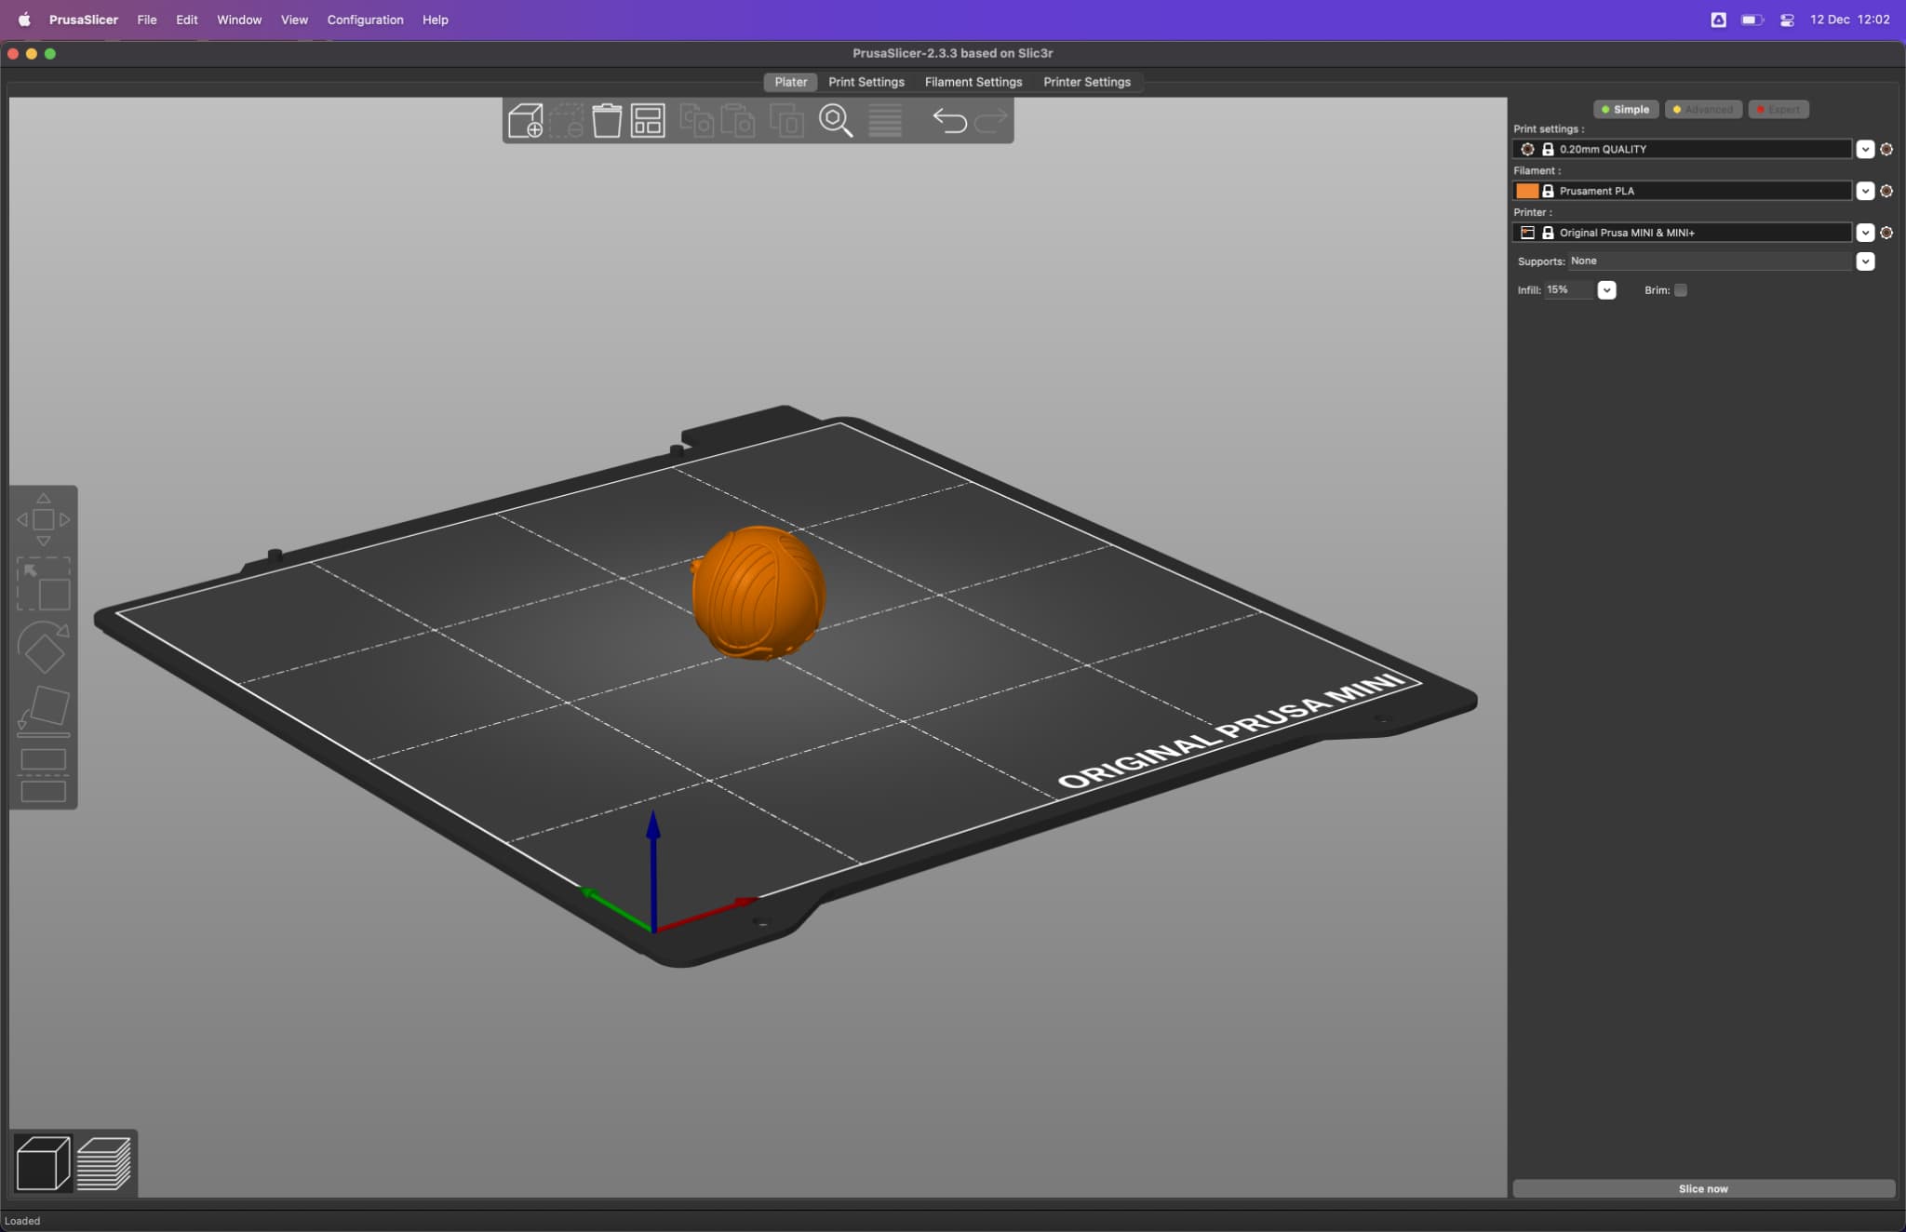Open the Supports dropdown arrow
The height and width of the screenshot is (1232, 1906).
[x=1865, y=261]
